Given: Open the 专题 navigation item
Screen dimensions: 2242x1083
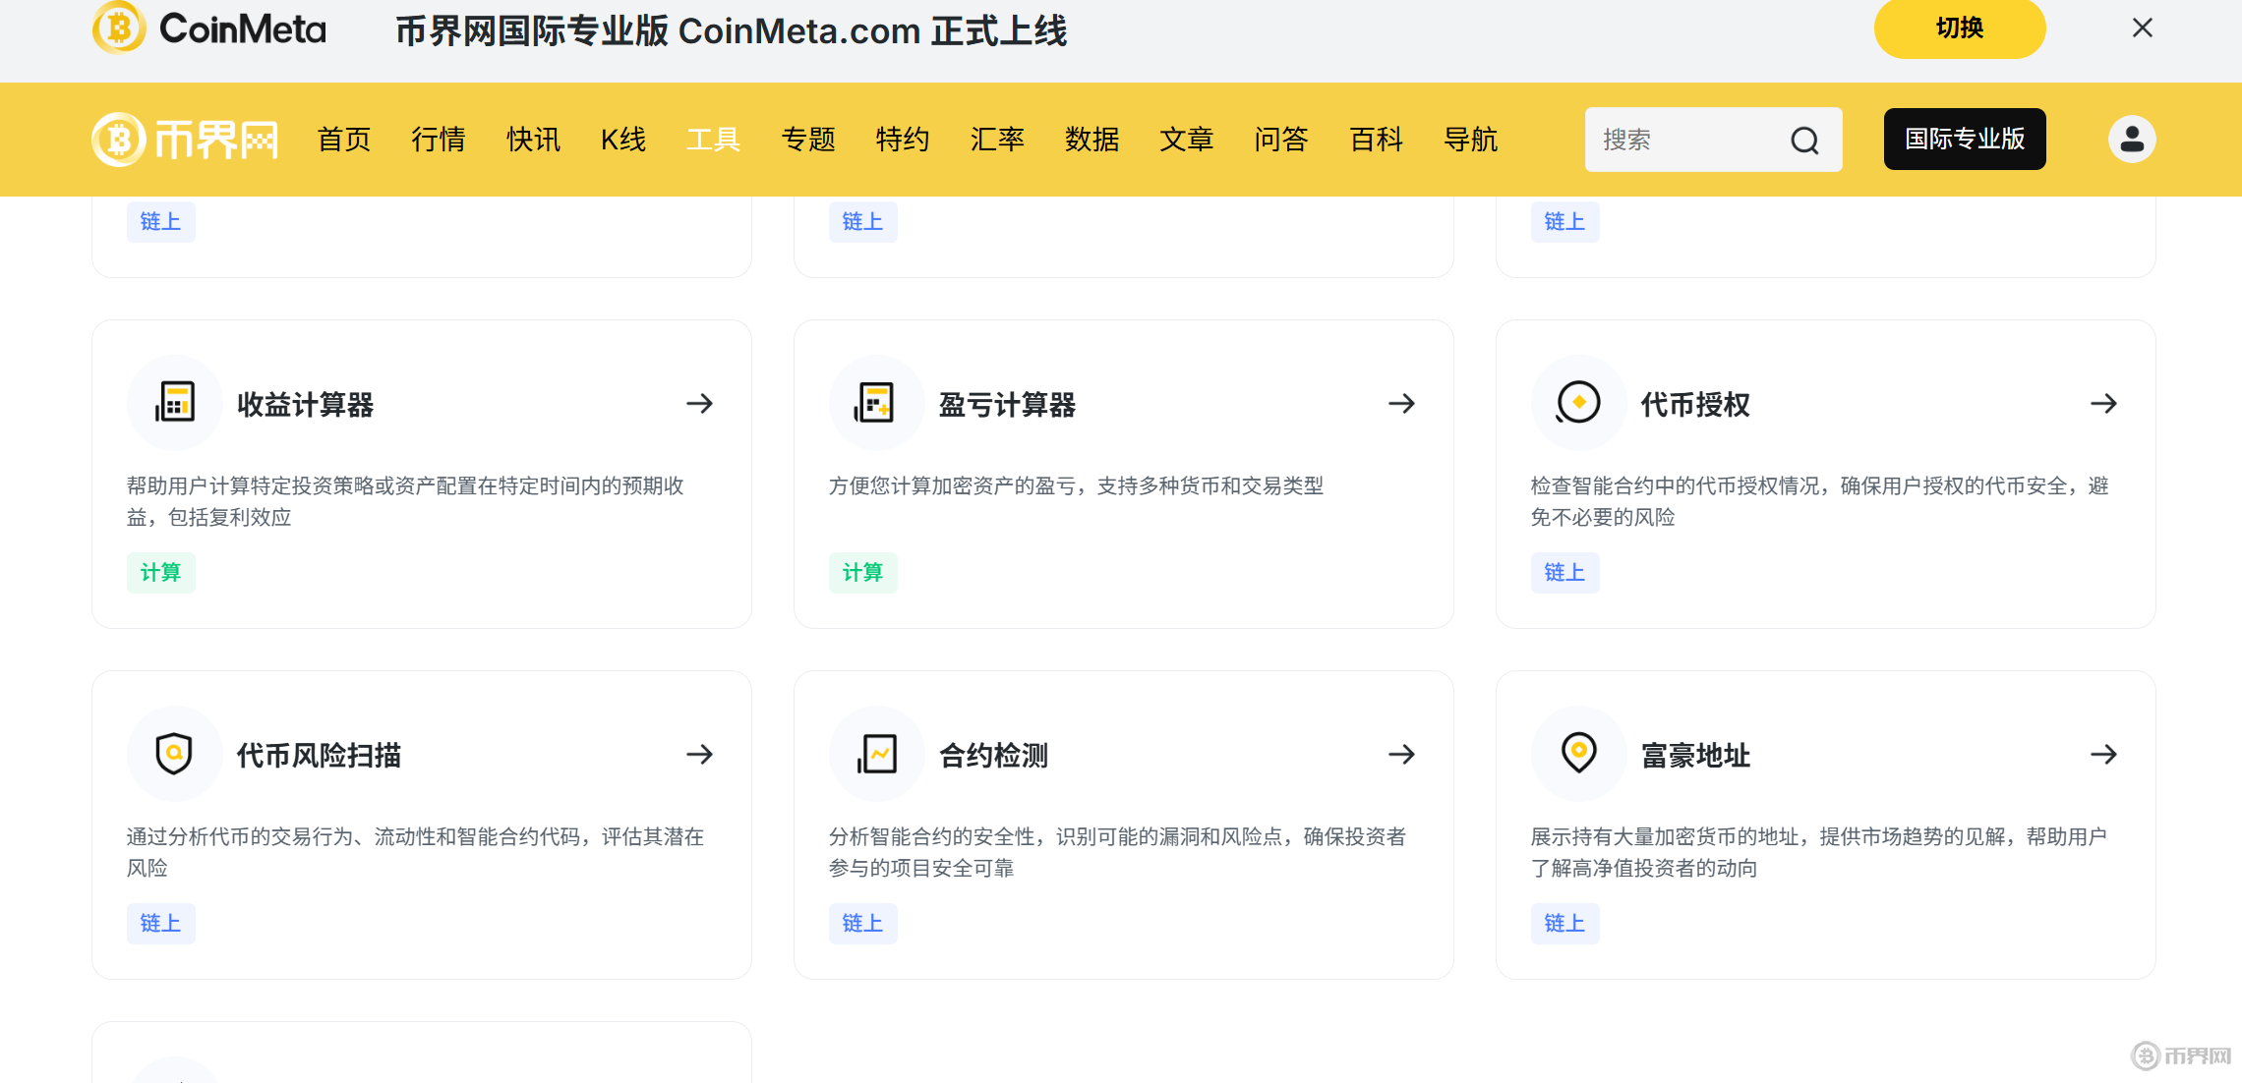Looking at the screenshot, I should 808,140.
